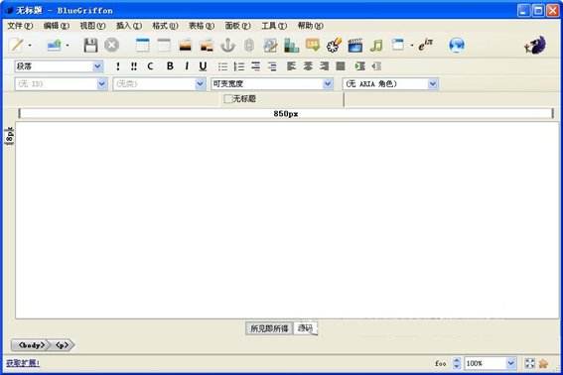The width and height of the screenshot is (563, 375).
Task: Click the 获取扩展 link
Action: point(23,363)
